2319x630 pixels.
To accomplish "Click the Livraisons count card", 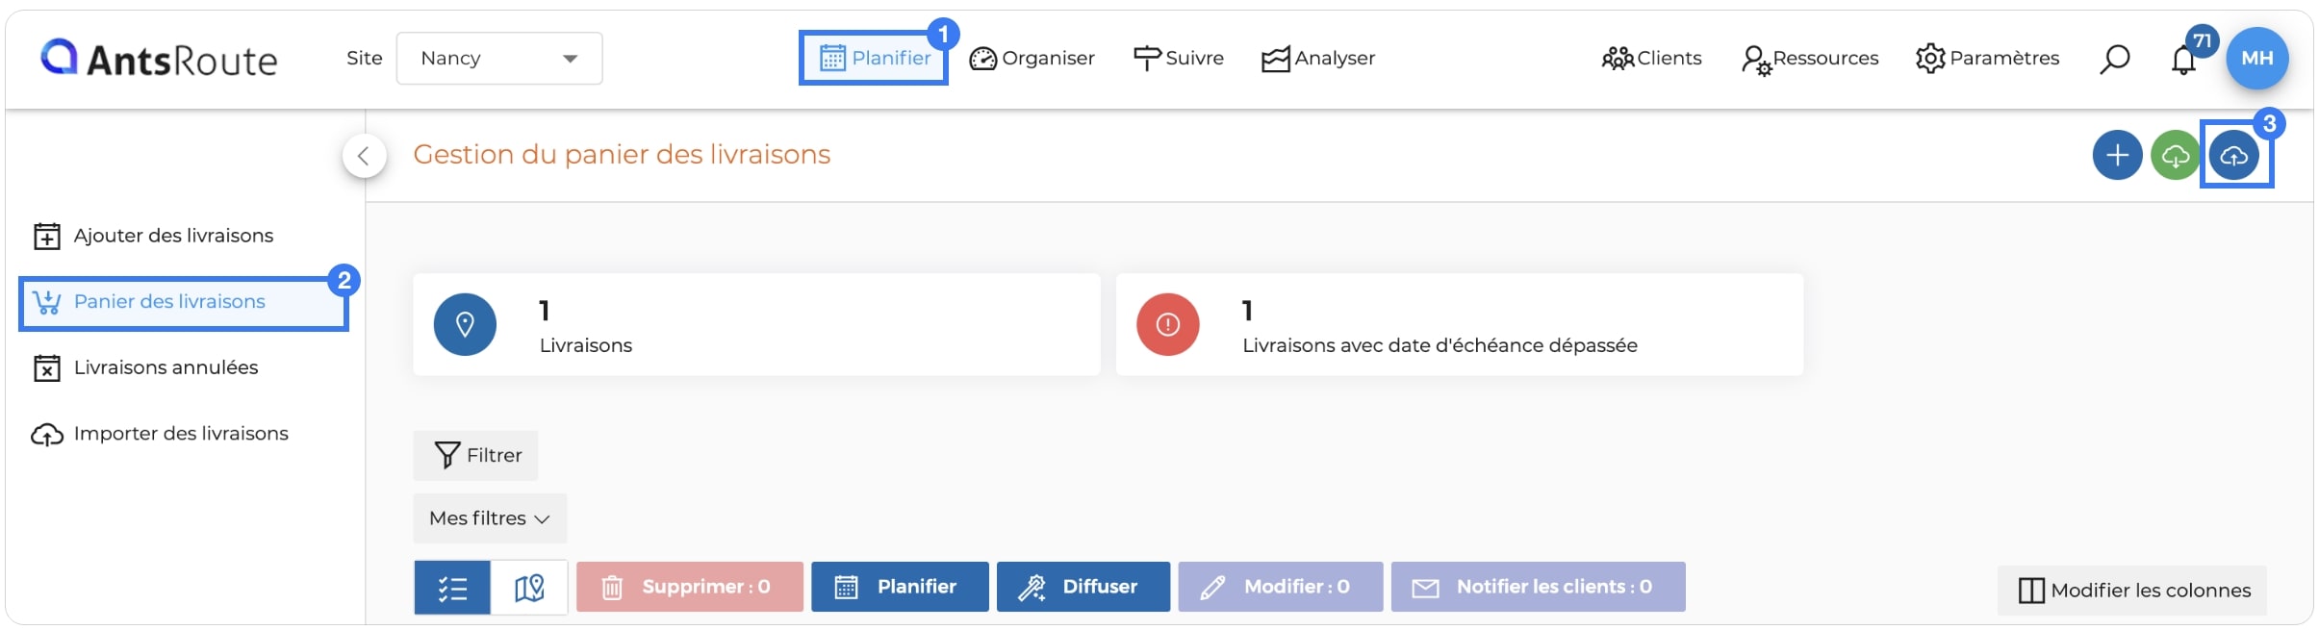I will tap(756, 324).
